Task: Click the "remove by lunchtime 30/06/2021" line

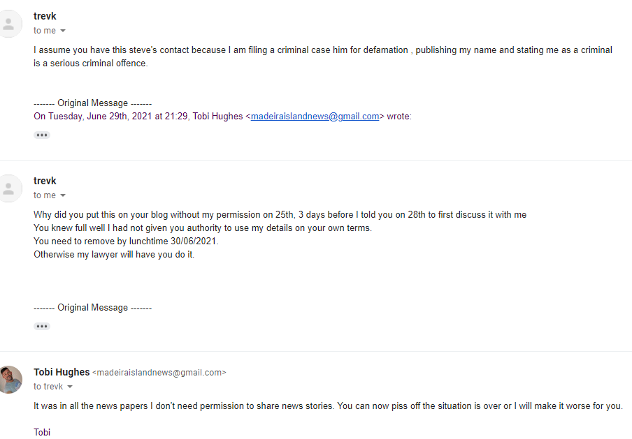Action: (126, 241)
